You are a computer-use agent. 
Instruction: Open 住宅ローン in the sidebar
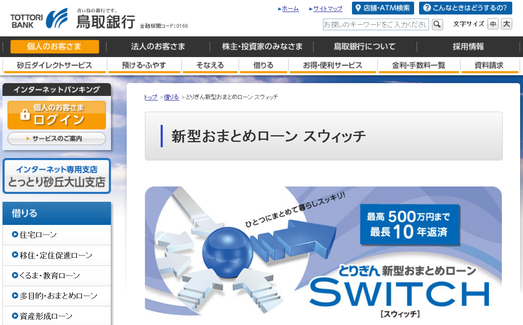pyautogui.click(x=38, y=235)
